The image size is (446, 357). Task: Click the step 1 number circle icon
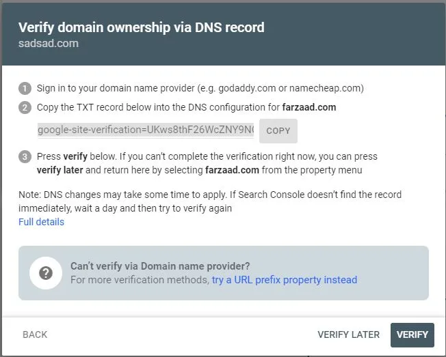[25, 88]
